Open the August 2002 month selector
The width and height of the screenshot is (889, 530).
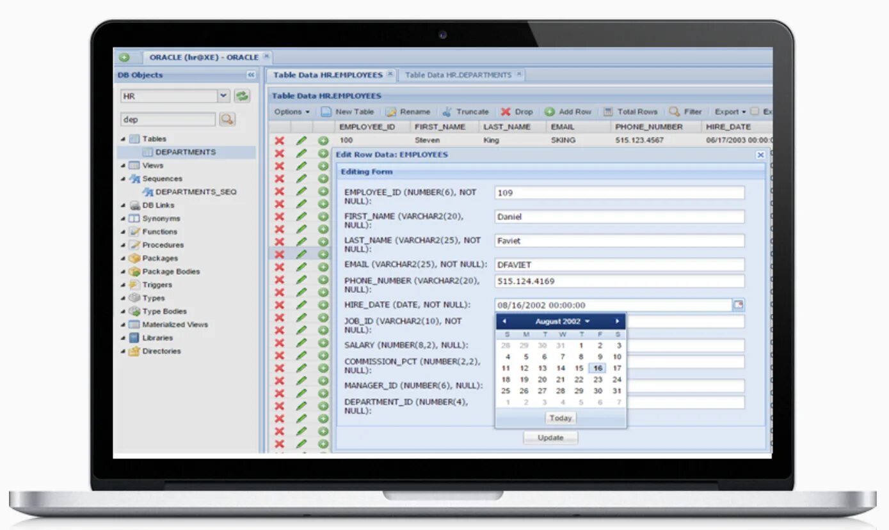click(563, 321)
